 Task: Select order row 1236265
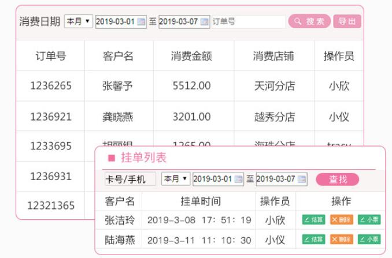pyautogui.click(x=51, y=86)
